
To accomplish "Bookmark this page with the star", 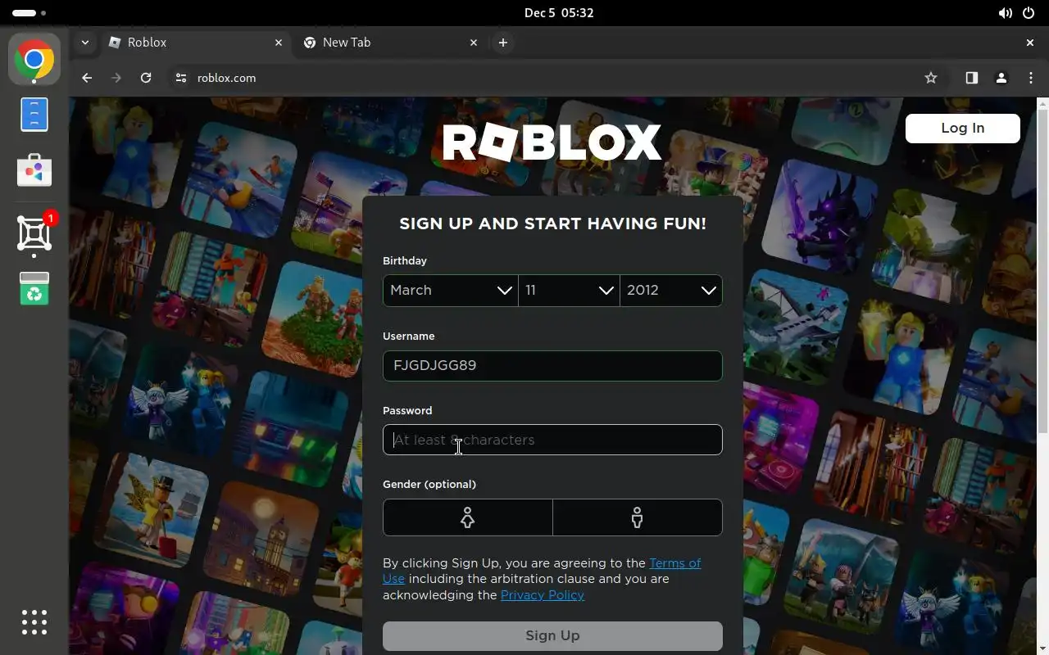I will click(x=931, y=78).
